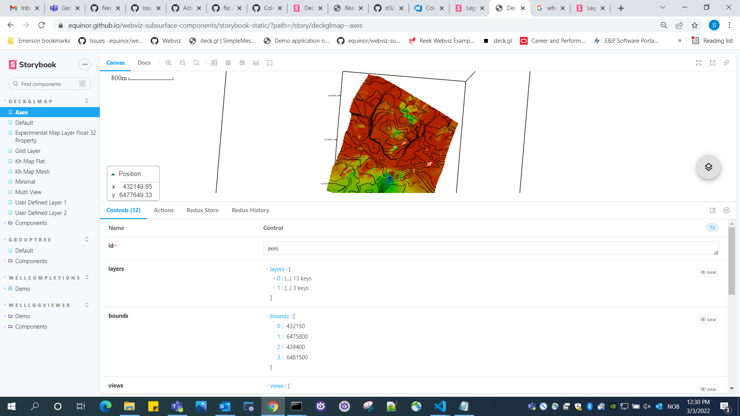This screenshot has height=416, width=740.
Task: Open map layers settings button
Action: tap(708, 167)
